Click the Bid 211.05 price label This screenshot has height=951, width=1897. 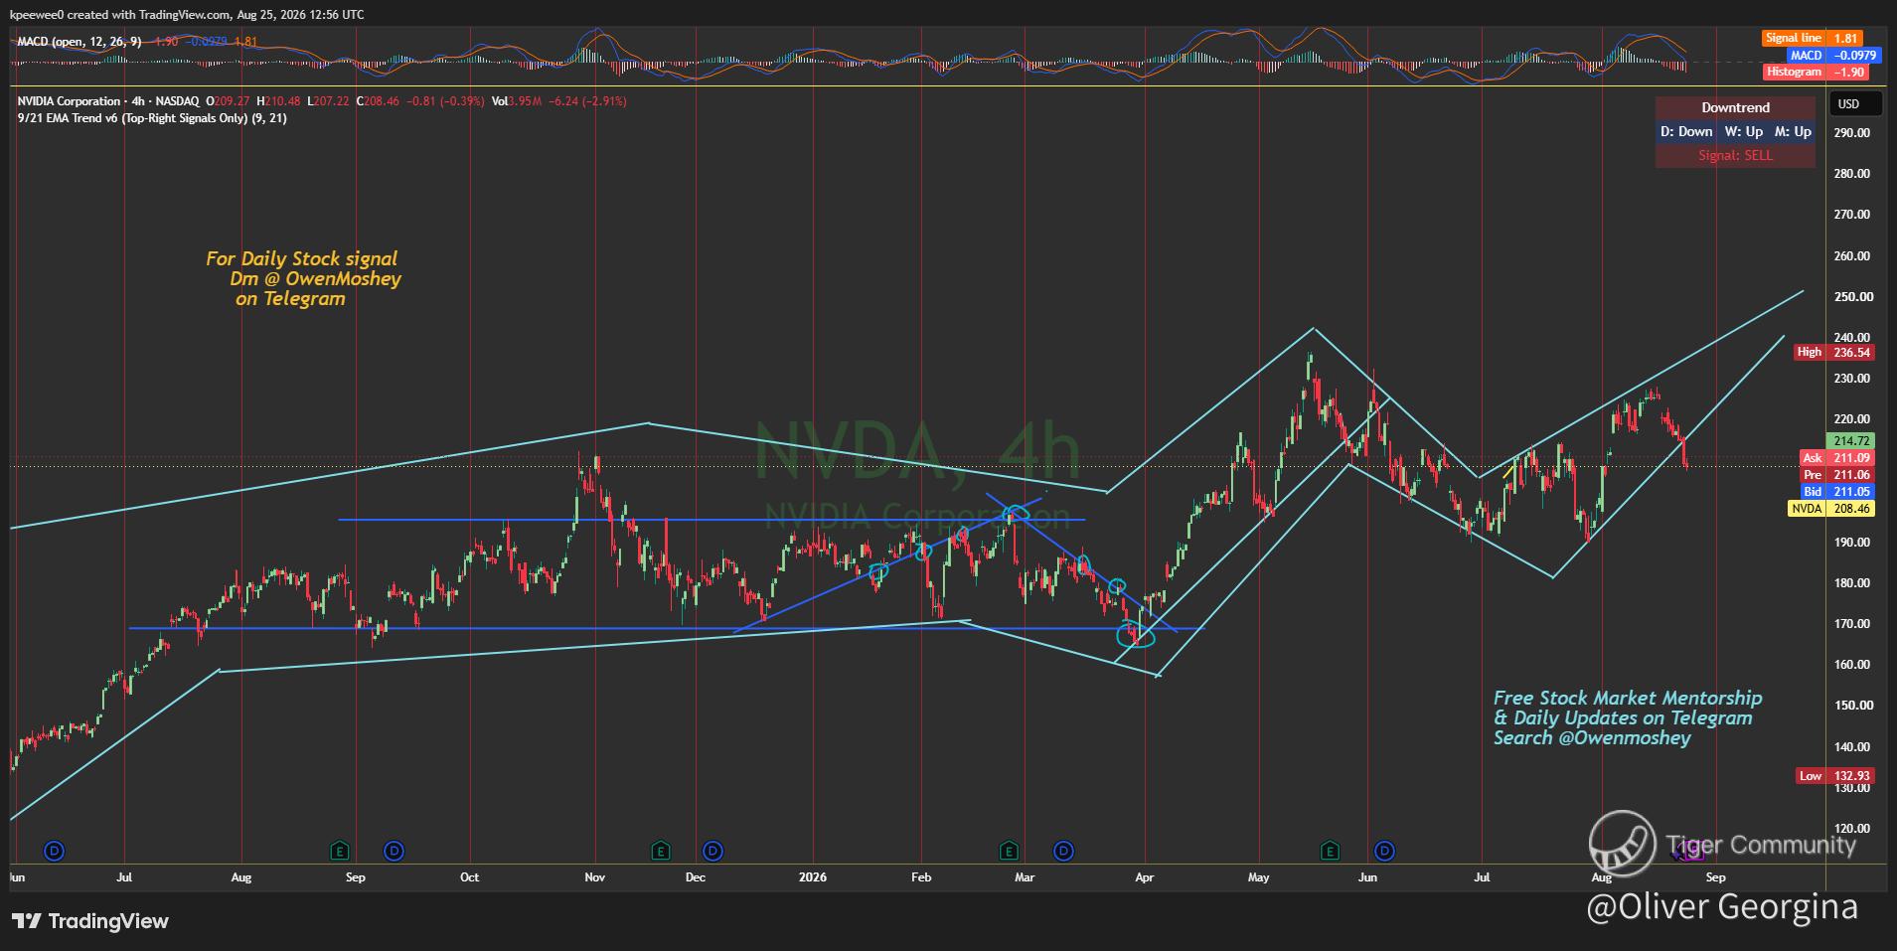coord(1836,492)
